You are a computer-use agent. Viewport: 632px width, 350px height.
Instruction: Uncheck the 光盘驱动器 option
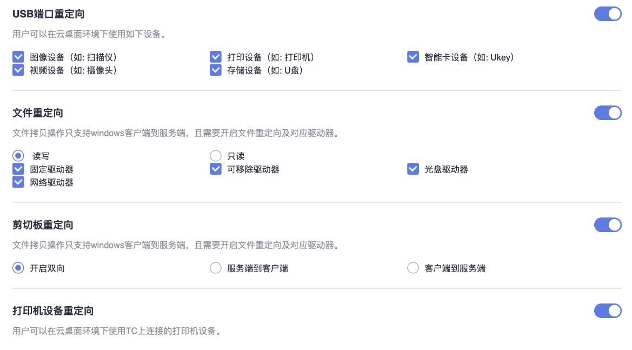[413, 169]
